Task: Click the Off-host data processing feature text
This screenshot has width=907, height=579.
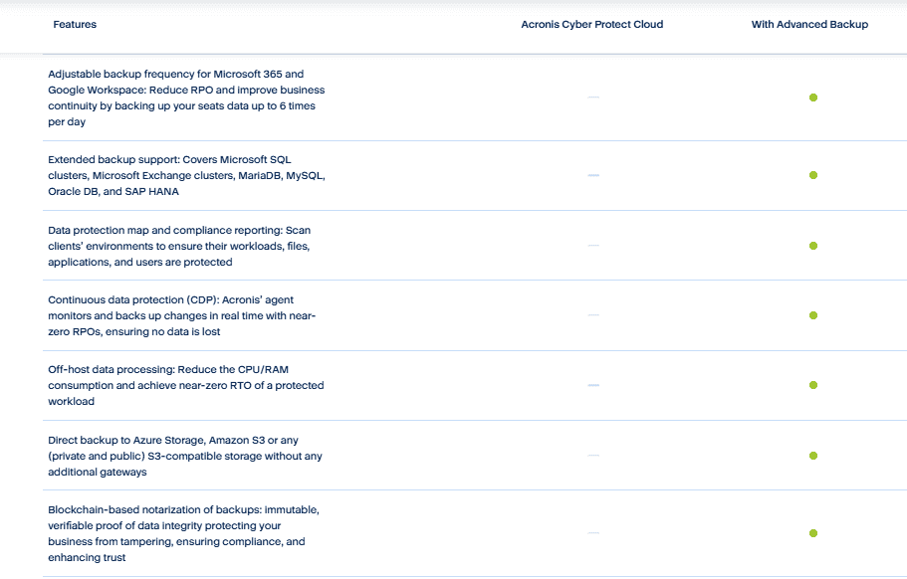Action: point(185,385)
